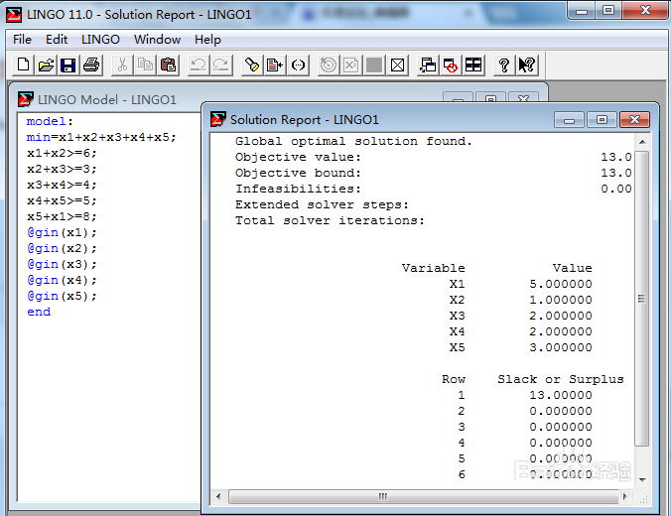Click the 'Objective bound:' line

(298, 173)
